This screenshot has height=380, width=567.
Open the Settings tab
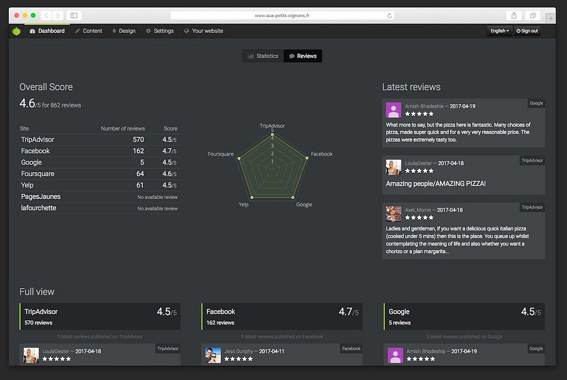(x=160, y=31)
